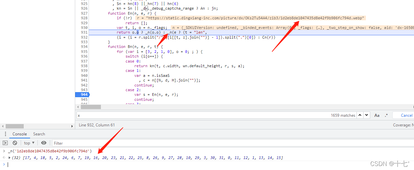This screenshot has height=170, width=414.
Task: Click the inline n = {_SDKUIVersion...} value hint
Action: point(292,28)
